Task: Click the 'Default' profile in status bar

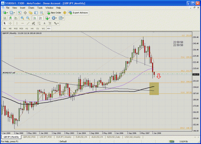Action: point(63,141)
